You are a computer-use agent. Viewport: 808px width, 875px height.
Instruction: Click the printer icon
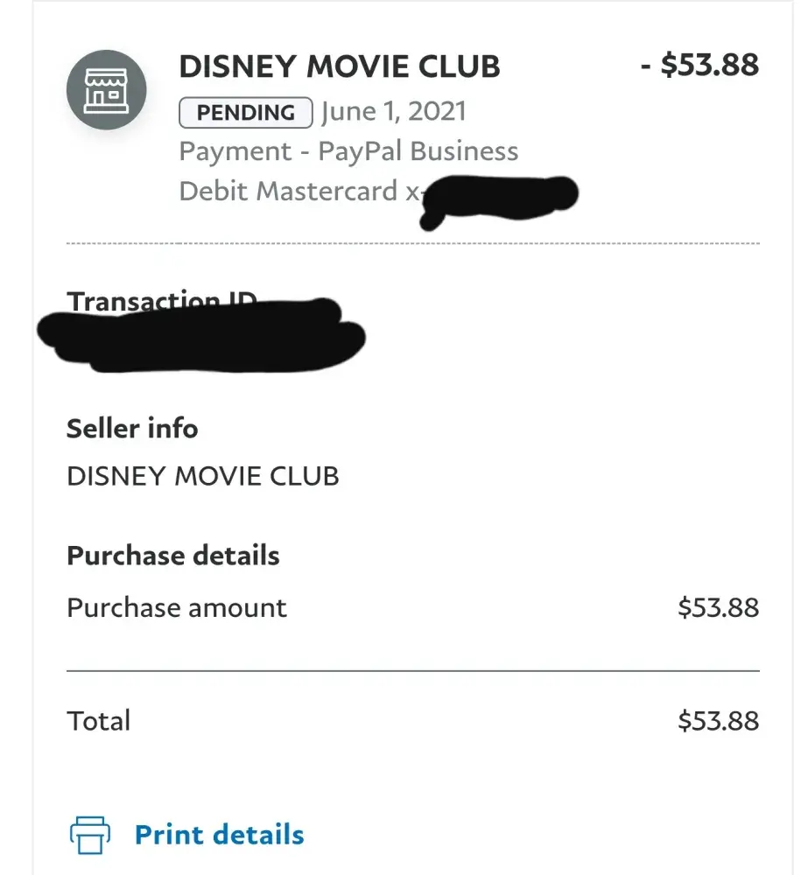point(89,835)
